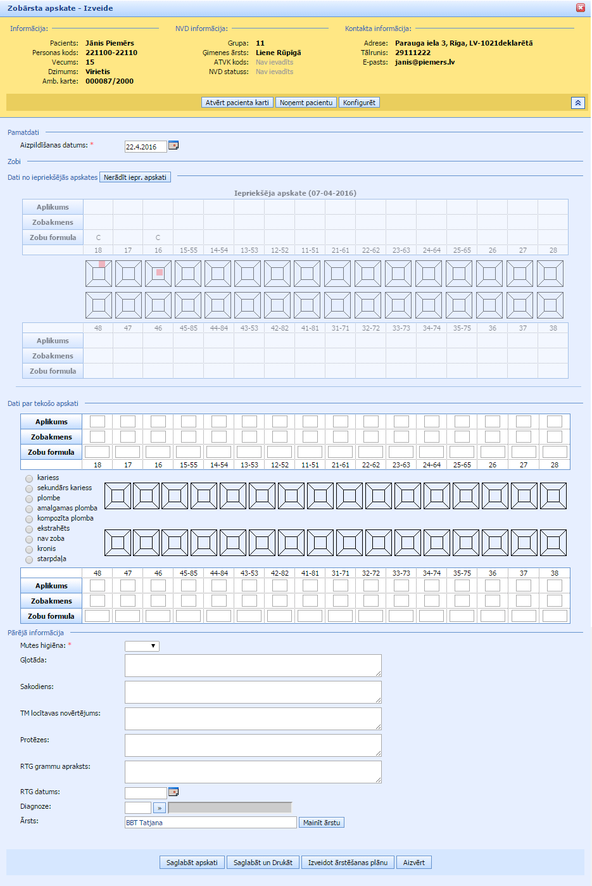Close the Zobārsta apskate window
Screen dimensions: 592x886
pyautogui.click(x=580, y=8)
